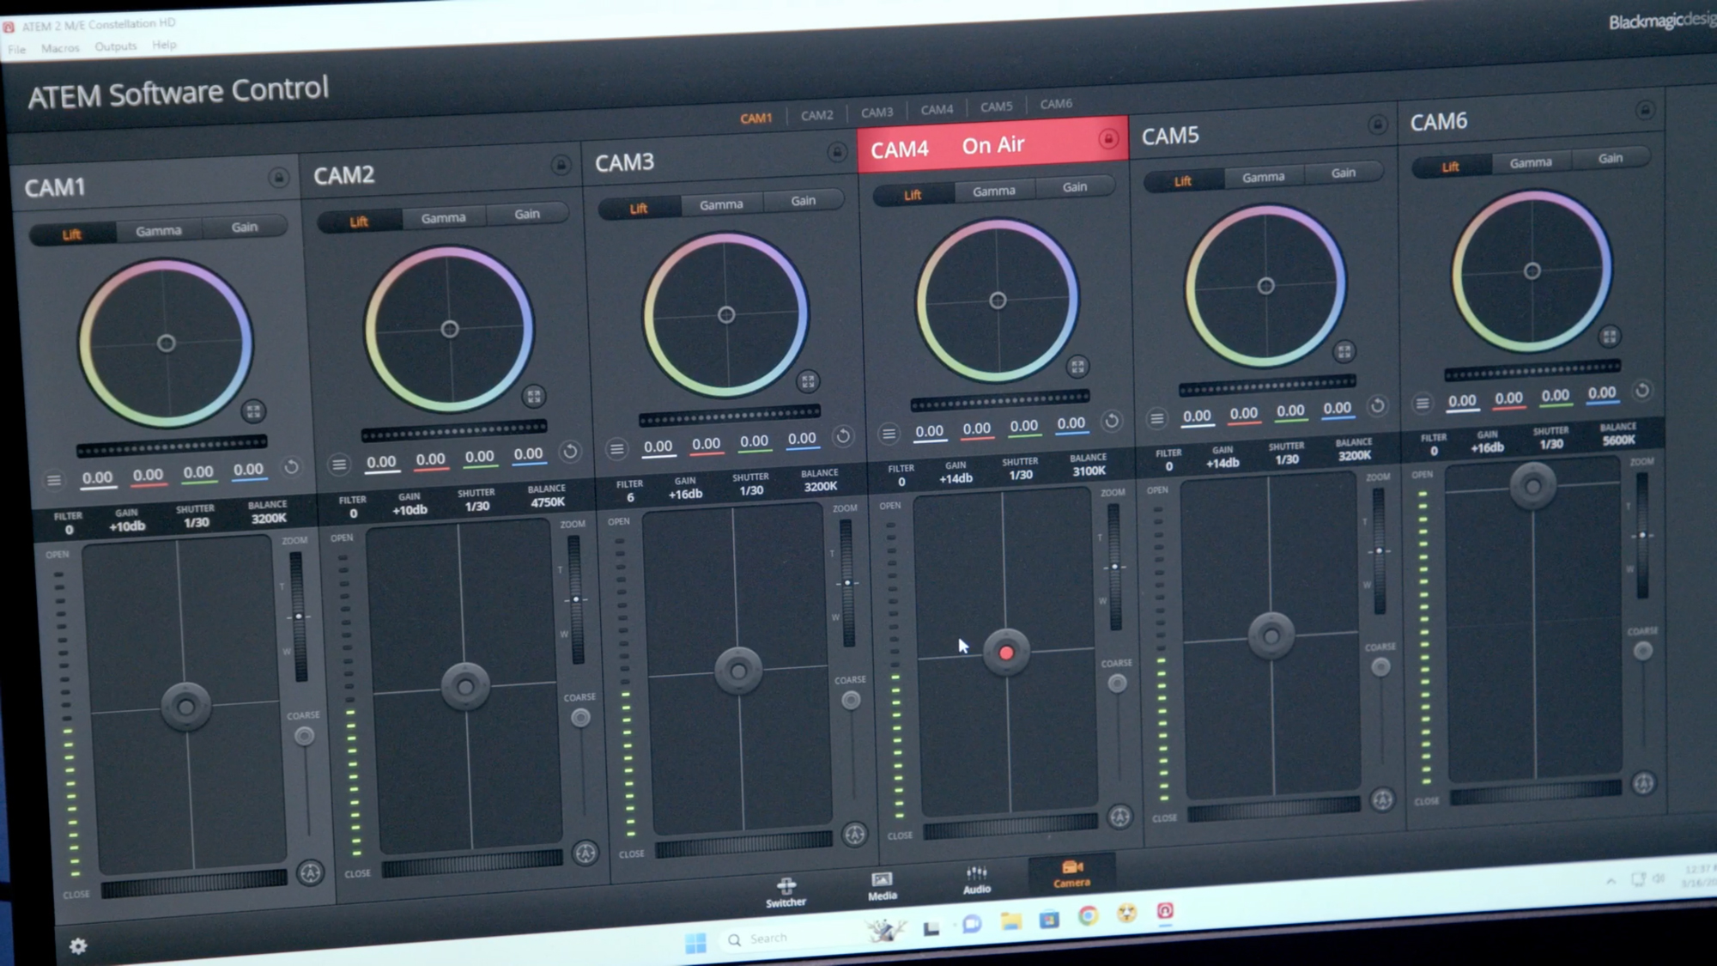Open CAM4 camera settings menu icon

point(889,434)
